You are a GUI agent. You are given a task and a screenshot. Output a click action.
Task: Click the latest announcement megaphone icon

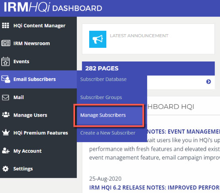click(x=98, y=39)
